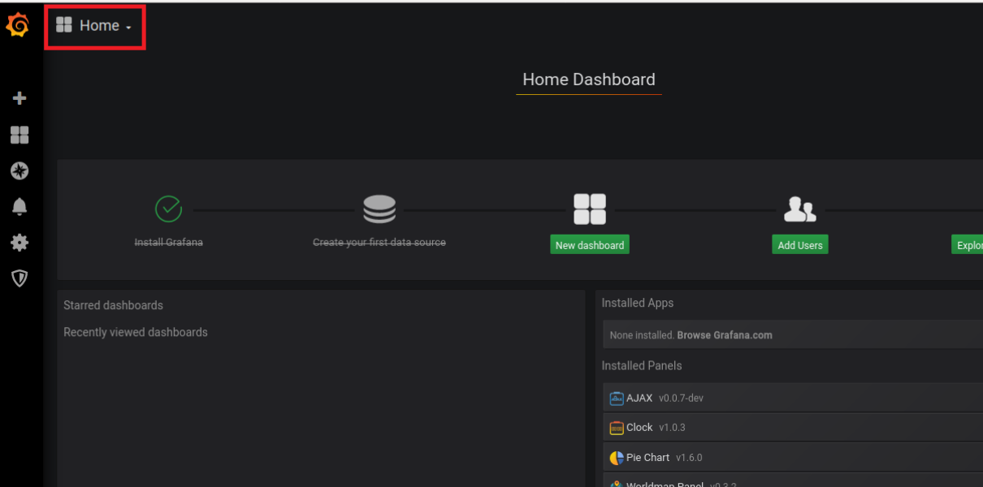Click the Installed Apps heading
Image resolution: width=983 pixels, height=487 pixels.
point(638,303)
